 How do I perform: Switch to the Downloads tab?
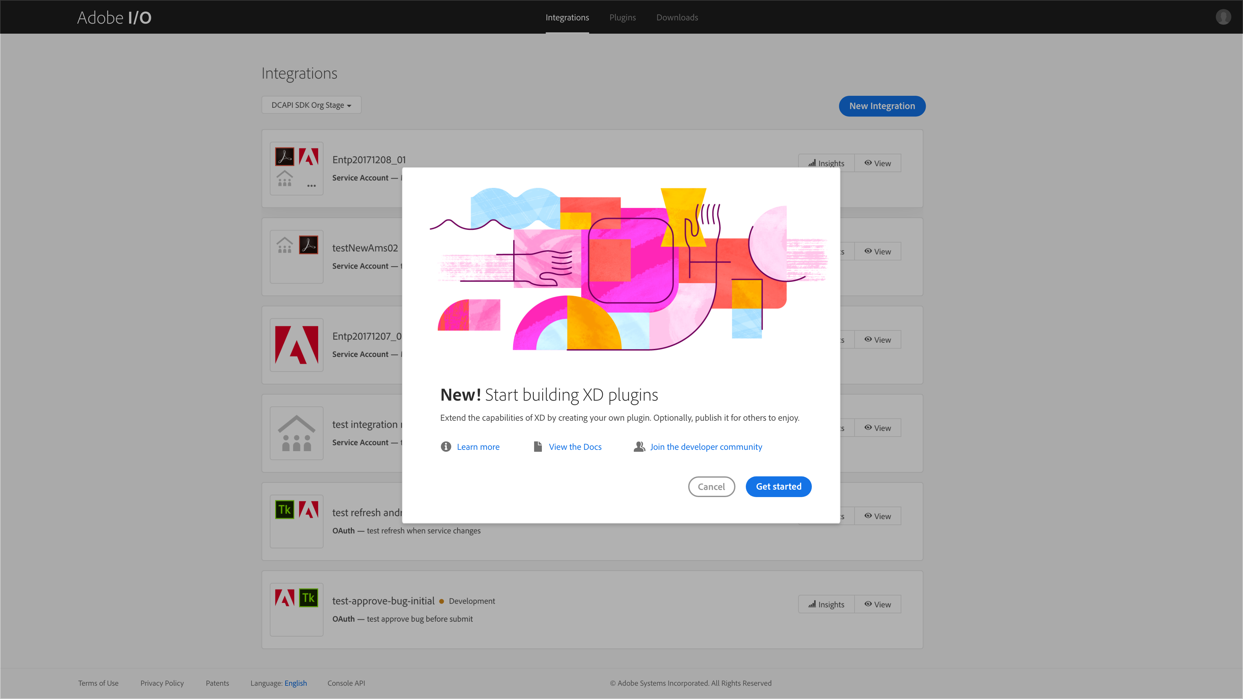(677, 17)
